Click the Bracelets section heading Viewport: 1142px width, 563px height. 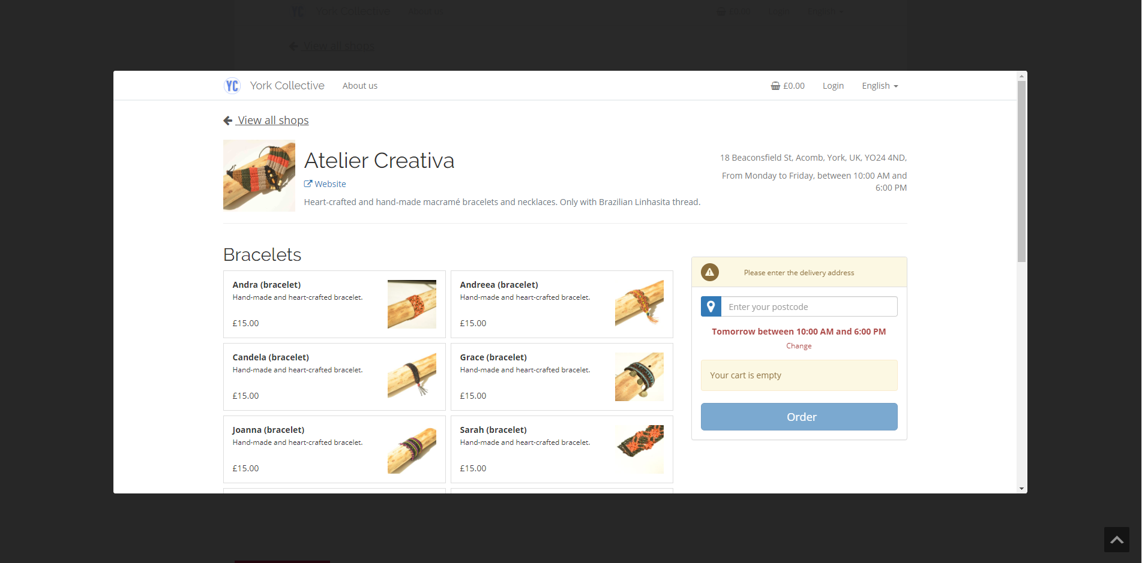(x=262, y=255)
